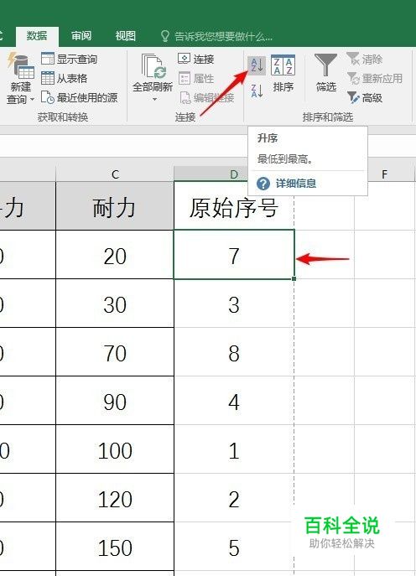This screenshot has height=576, width=416.
Task: Click Edit Links (编辑链接) button
Action: 207,98
